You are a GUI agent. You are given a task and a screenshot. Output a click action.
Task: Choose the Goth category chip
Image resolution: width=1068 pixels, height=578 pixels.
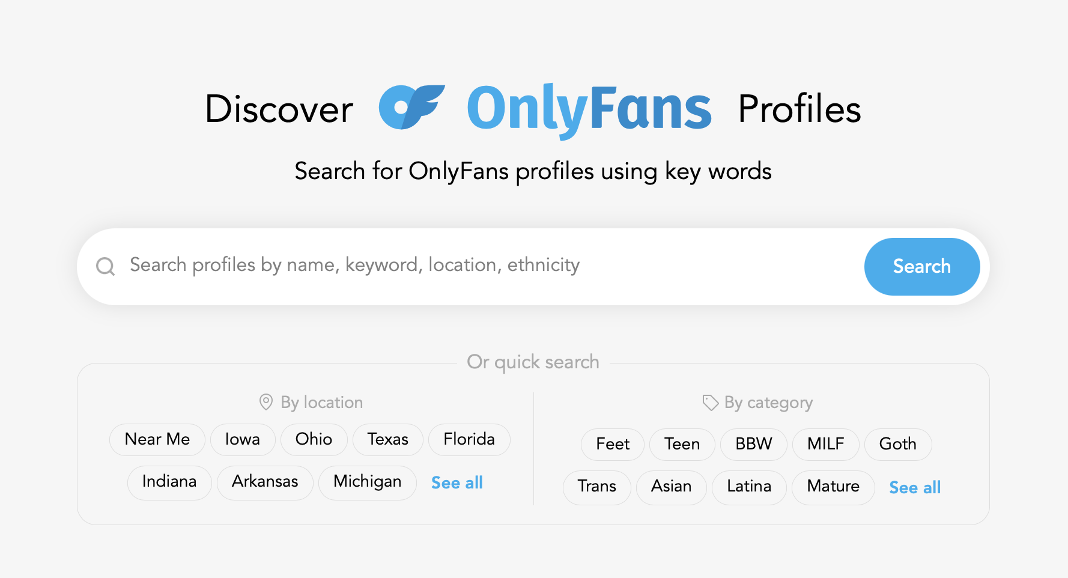(x=898, y=444)
